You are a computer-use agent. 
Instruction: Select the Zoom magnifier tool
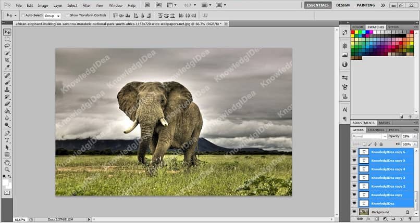tap(7, 169)
